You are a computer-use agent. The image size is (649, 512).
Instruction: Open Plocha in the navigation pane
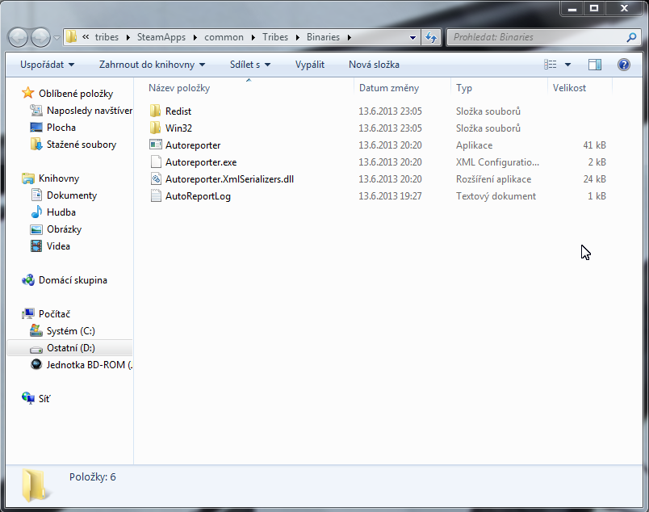point(61,128)
